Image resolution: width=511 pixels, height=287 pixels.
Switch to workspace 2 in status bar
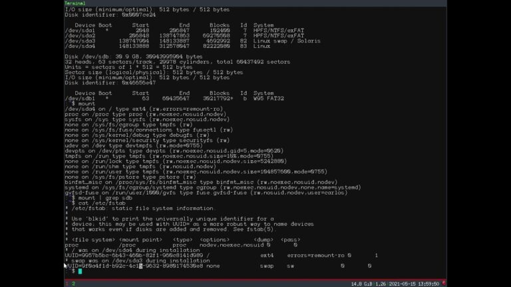73,284
